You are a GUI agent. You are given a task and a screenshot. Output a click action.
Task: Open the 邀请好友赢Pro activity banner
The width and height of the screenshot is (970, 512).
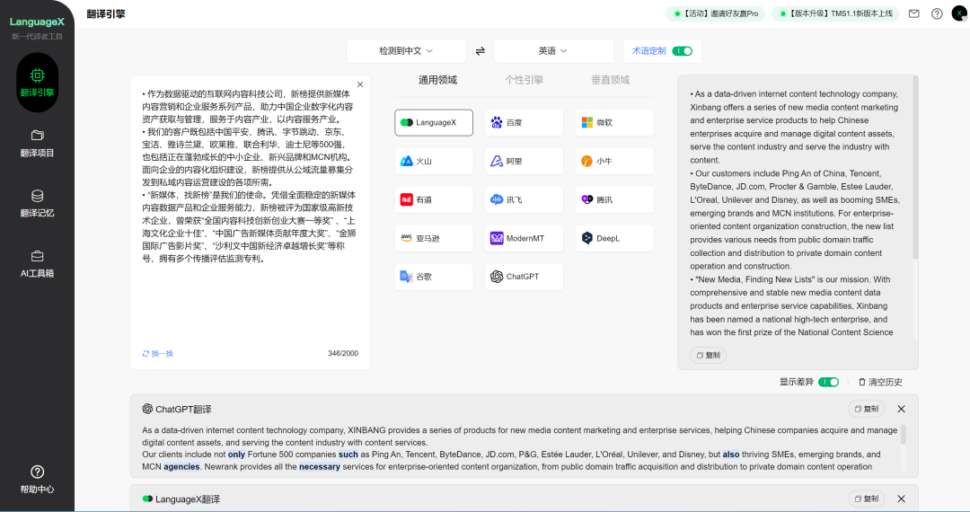[x=716, y=13]
